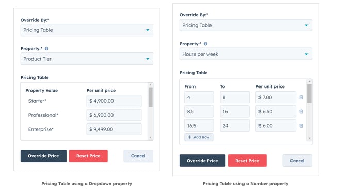Edit the Starter per unit price field
This screenshot has width=340, height=193.
pos(114,101)
